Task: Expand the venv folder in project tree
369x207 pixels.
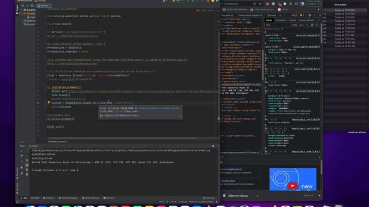Action: 25,14
